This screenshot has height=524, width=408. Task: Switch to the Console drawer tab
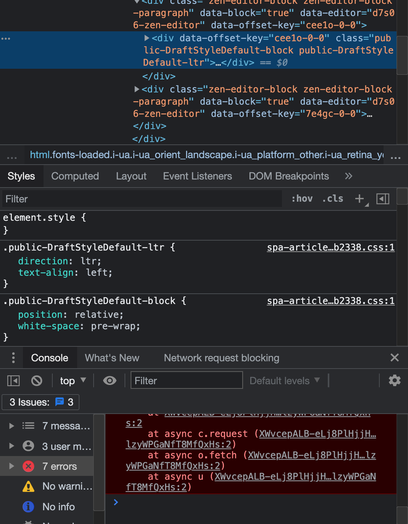(x=49, y=358)
